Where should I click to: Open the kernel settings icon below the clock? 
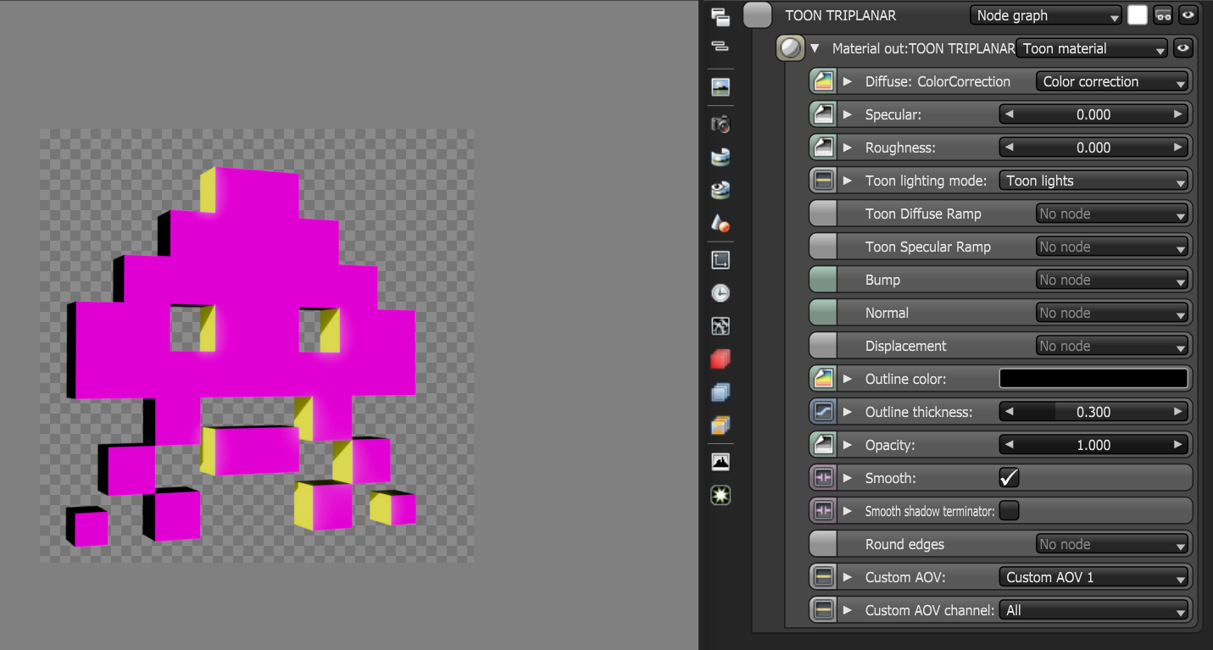coord(721,326)
